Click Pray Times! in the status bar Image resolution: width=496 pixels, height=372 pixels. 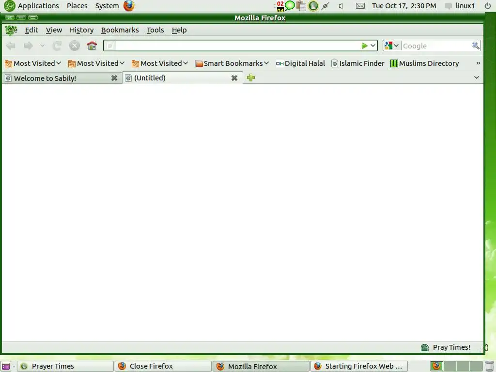pos(451,347)
